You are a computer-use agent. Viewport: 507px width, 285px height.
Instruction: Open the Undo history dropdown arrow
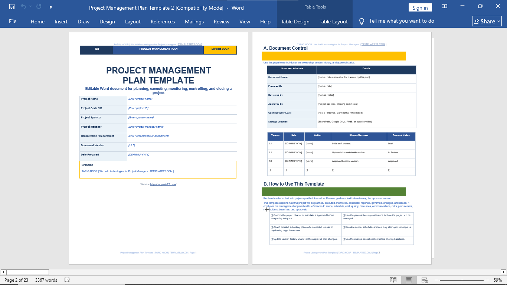point(30,7)
